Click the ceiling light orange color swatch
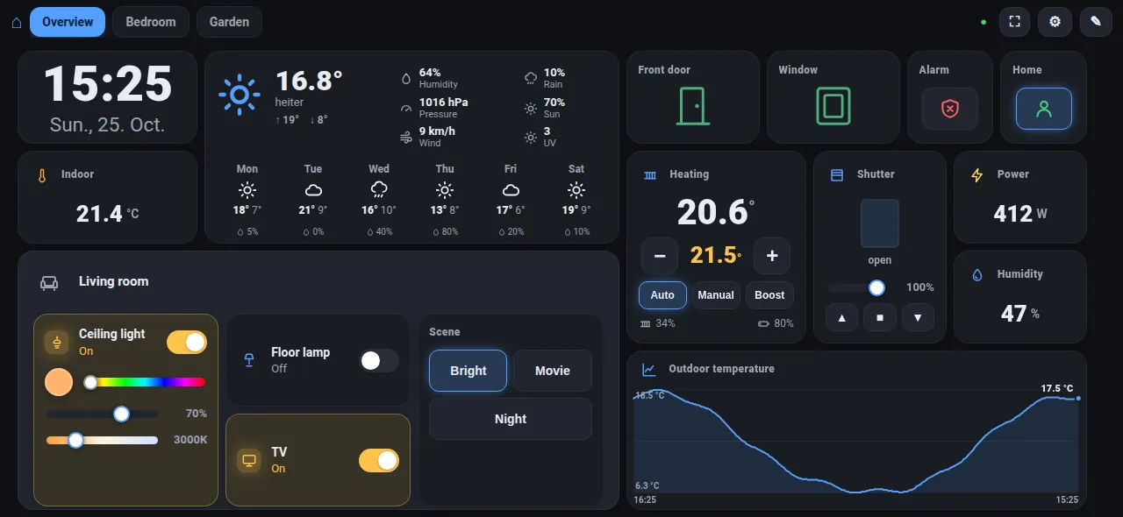Viewport: 1123px width, 517px height. 59,382
